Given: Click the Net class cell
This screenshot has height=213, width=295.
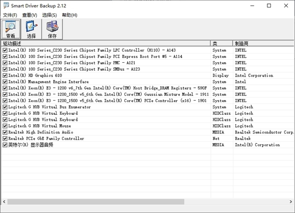Looking at the screenshot, I should point(216,138).
